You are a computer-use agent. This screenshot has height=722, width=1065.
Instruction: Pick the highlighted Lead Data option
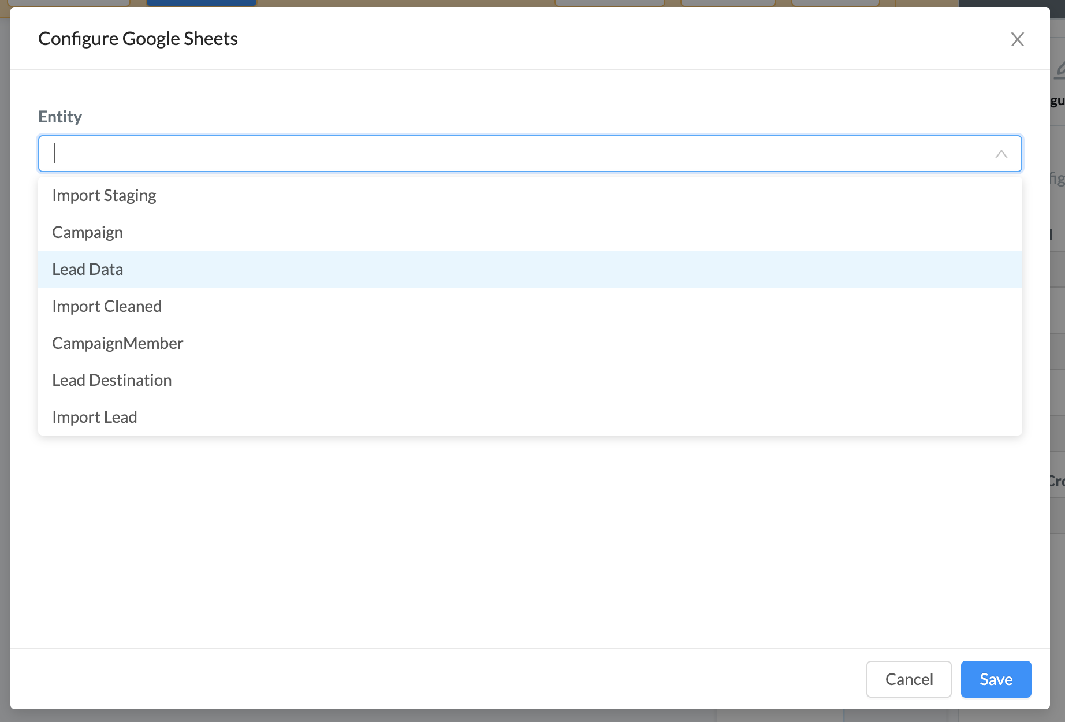pyautogui.click(x=87, y=269)
